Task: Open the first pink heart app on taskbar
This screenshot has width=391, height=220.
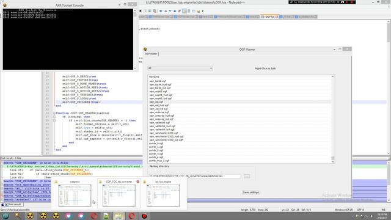Action: [x=68, y=216]
